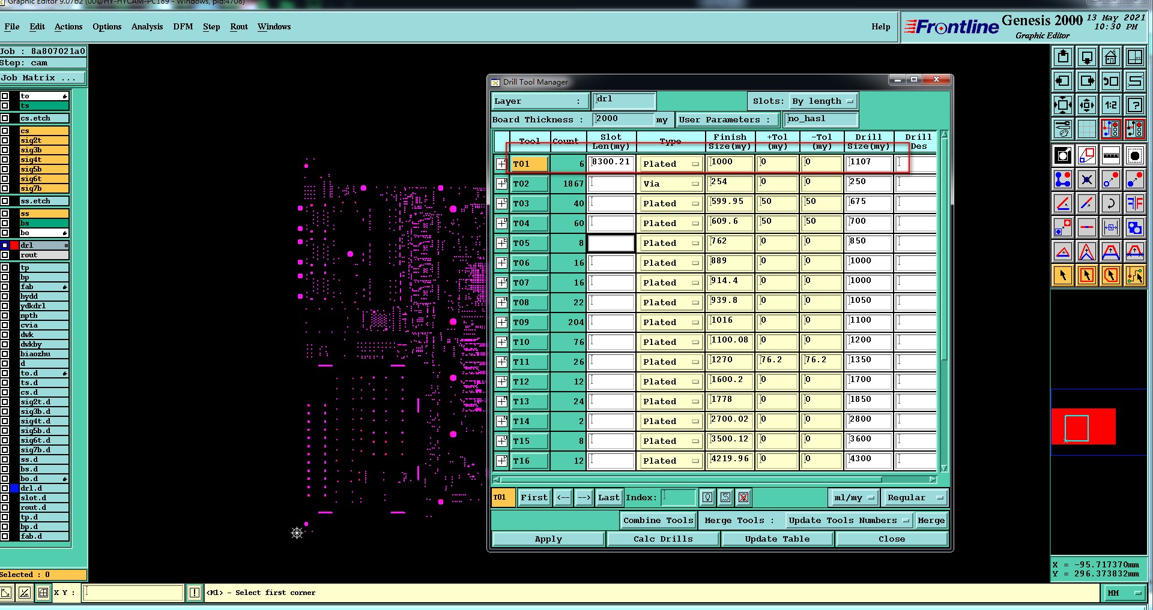Open the ml/my units dropdown
This screenshot has width=1153, height=610.
point(853,497)
